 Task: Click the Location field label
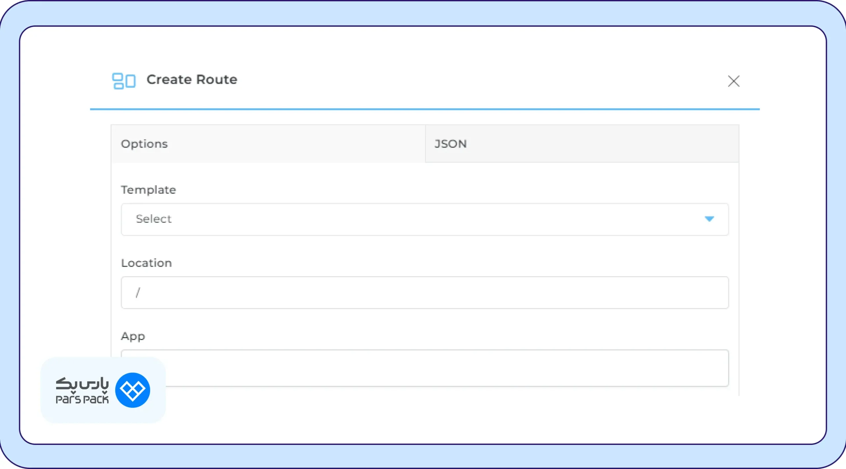click(146, 263)
